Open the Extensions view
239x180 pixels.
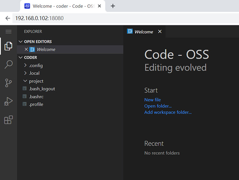coord(8,120)
